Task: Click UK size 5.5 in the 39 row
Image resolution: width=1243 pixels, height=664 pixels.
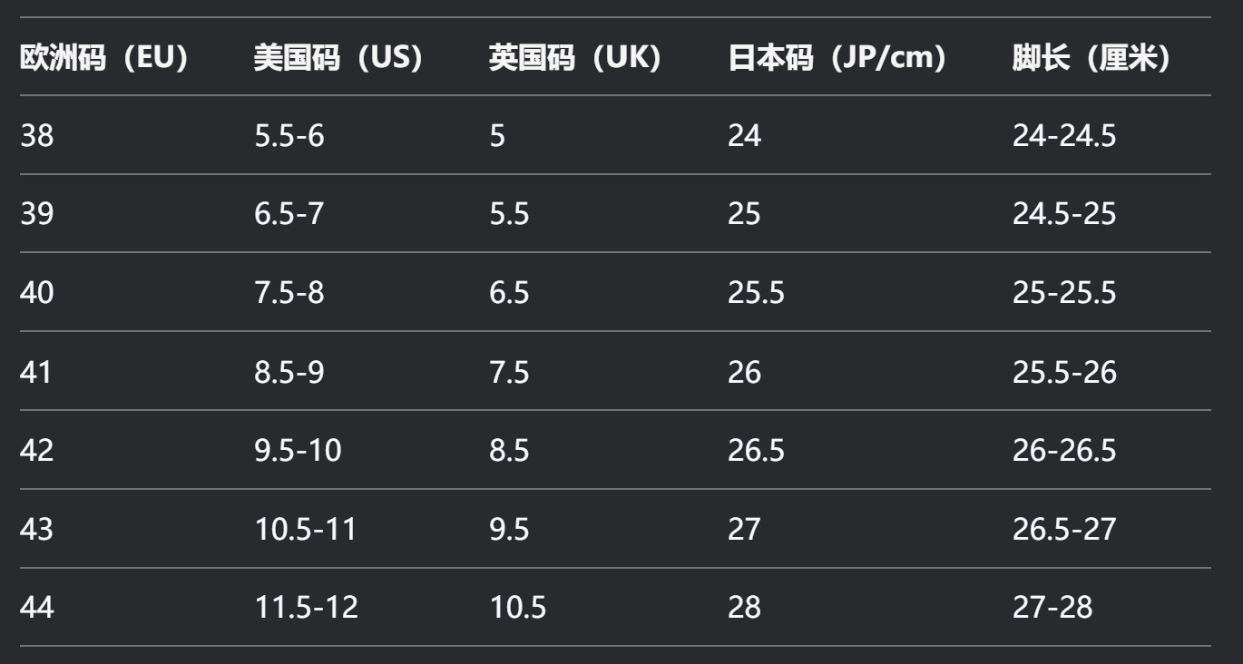Action: pyautogui.click(x=509, y=215)
